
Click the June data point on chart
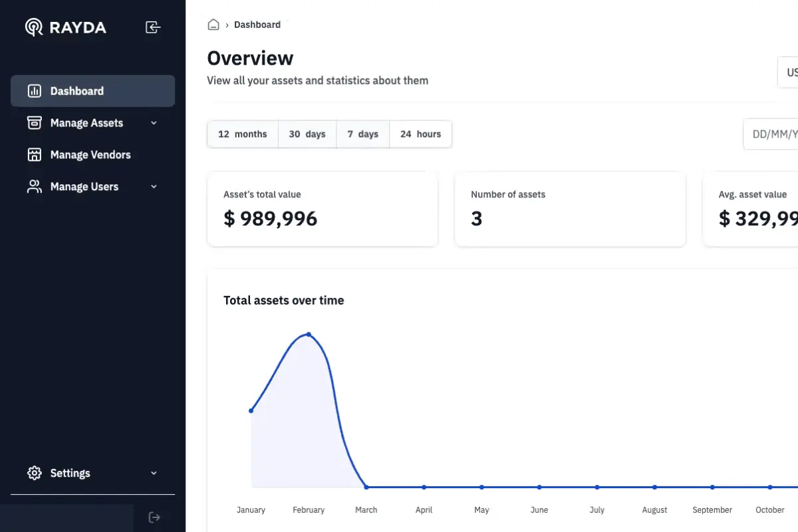[539, 487]
